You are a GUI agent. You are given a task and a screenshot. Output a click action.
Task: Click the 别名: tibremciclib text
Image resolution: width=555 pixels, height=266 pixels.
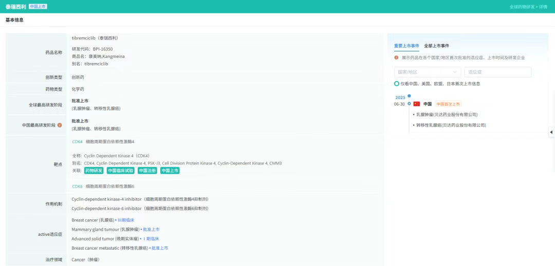(90, 64)
